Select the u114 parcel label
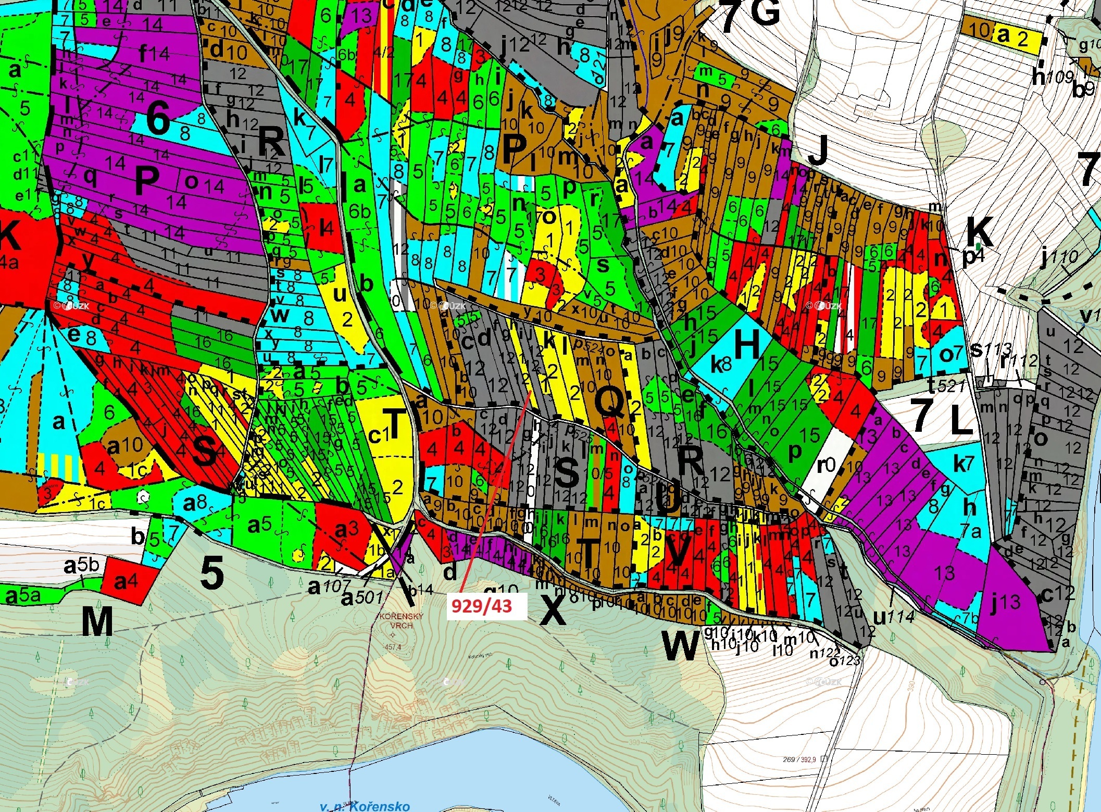The width and height of the screenshot is (1101, 812). [894, 617]
